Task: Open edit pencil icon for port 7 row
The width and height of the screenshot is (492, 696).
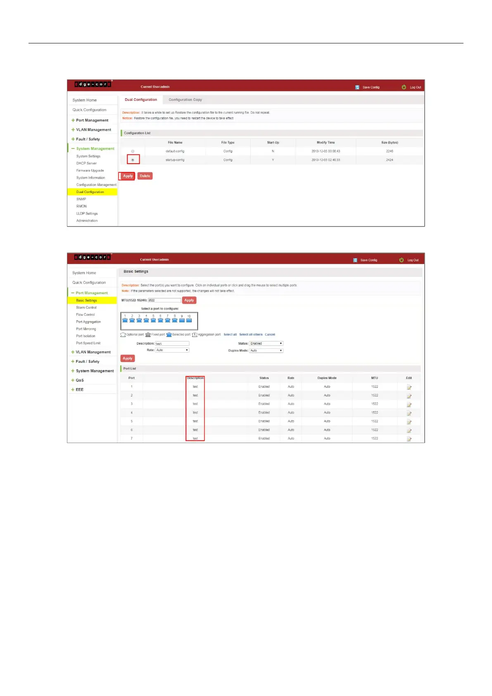Action: (x=409, y=439)
